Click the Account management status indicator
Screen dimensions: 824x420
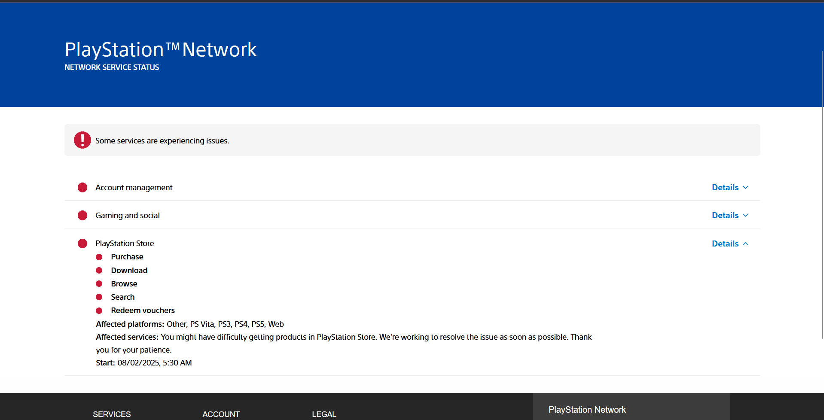(82, 187)
